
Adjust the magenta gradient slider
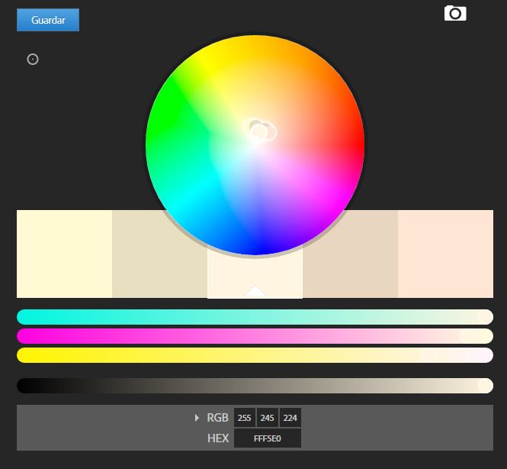pos(255,336)
